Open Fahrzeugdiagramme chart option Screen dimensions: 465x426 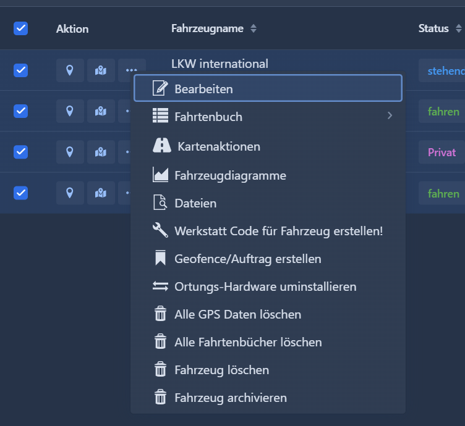tap(230, 175)
